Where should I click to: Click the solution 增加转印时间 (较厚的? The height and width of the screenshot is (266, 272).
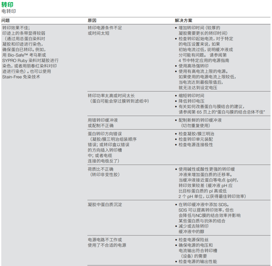click(x=199, y=28)
